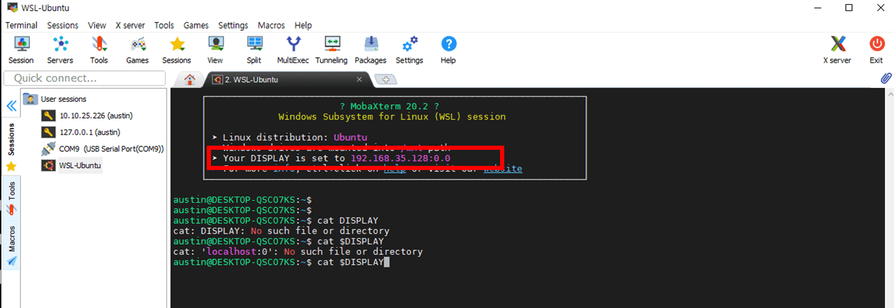
Task: Go to the Home tab icon
Action: [x=189, y=79]
